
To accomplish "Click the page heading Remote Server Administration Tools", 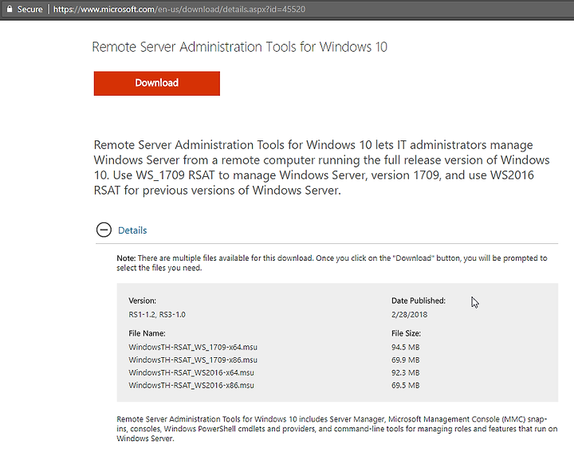I will click(x=239, y=47).
